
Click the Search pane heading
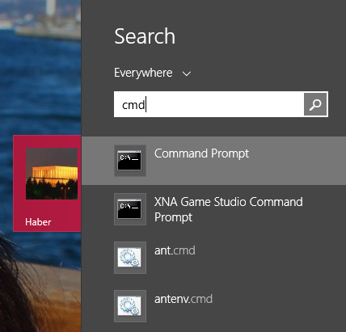tap(145, 36)
